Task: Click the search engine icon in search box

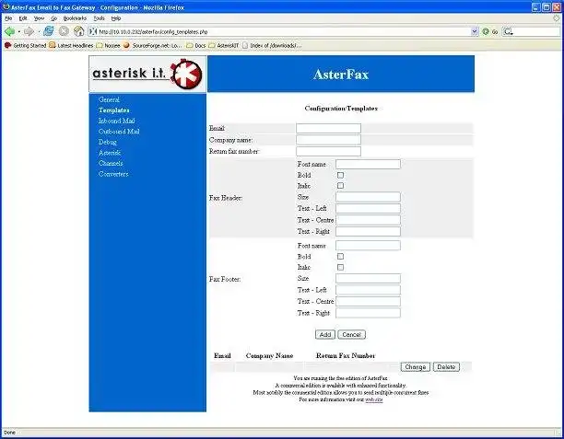Action: [x=508, y=31]
